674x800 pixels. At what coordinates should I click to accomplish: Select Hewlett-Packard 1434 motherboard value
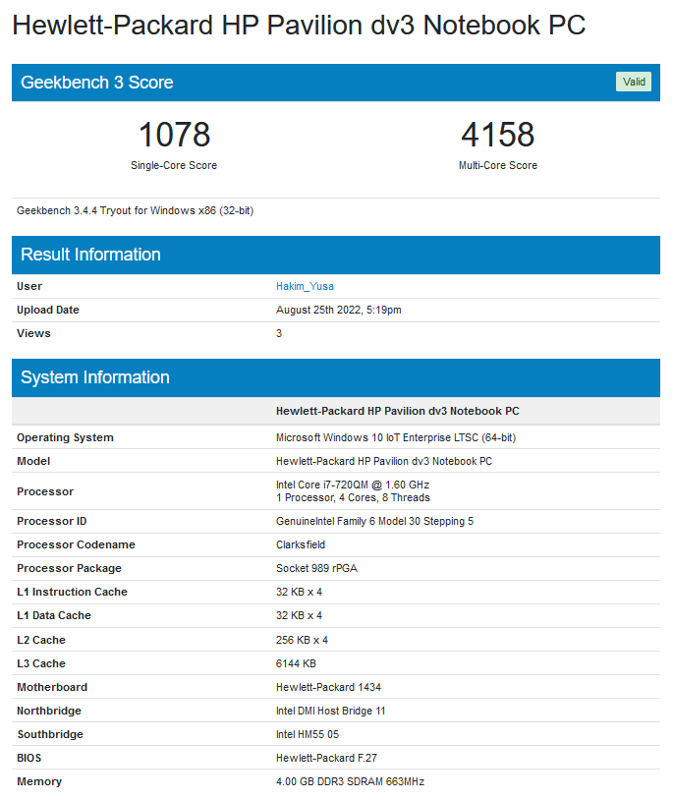(328, 687)
